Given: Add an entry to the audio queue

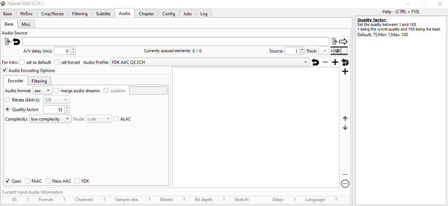Looking at the screenshot, I should point(345,72).
